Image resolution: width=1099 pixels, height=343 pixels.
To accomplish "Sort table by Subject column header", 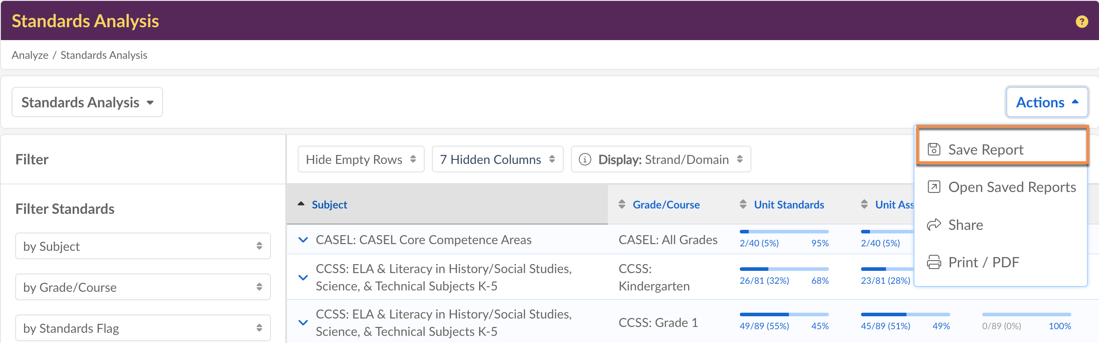I will pos(329,205).
